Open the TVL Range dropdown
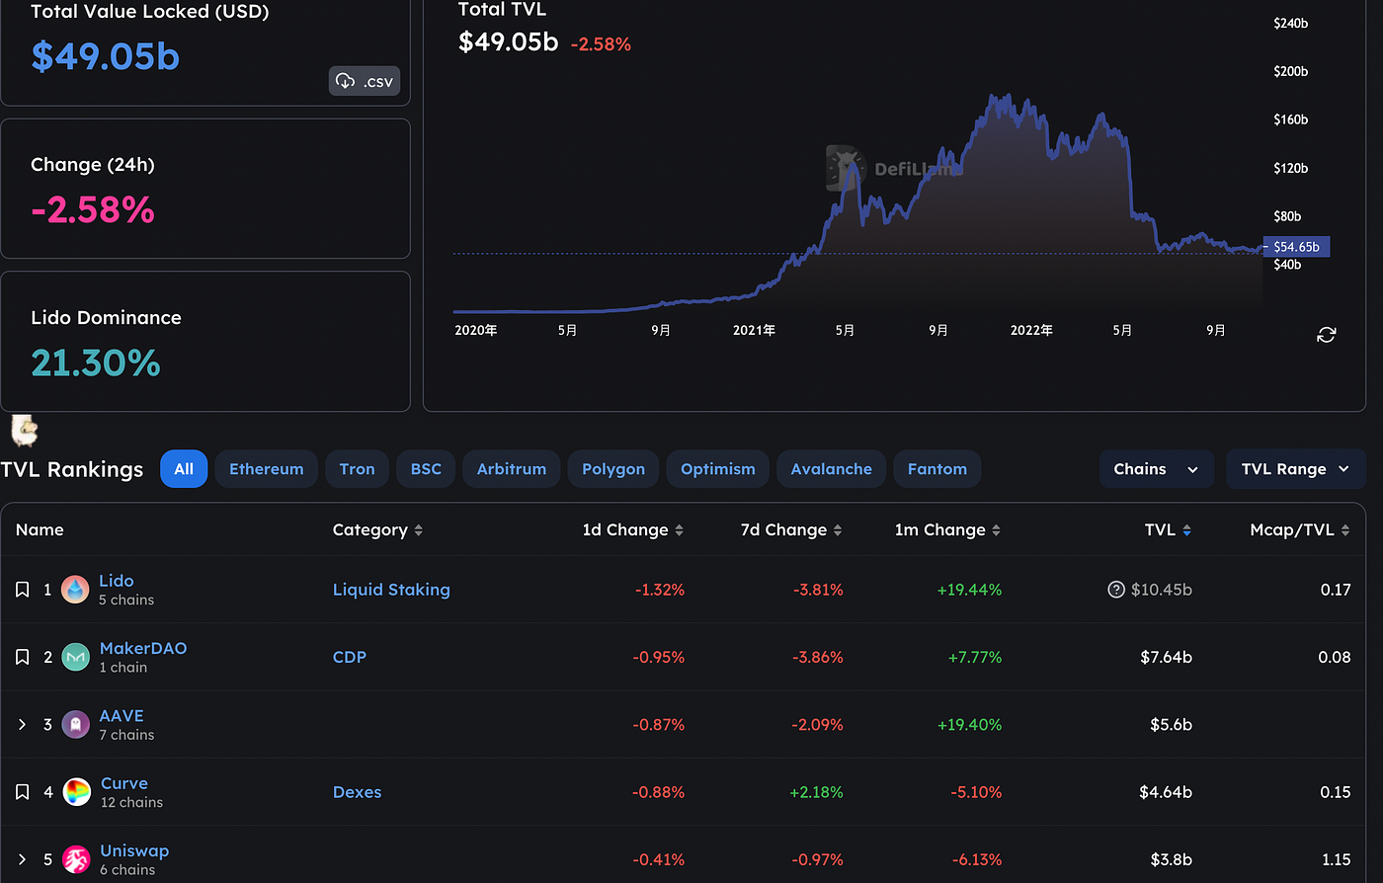1383x883 pixels. (x=1295, y=469)
